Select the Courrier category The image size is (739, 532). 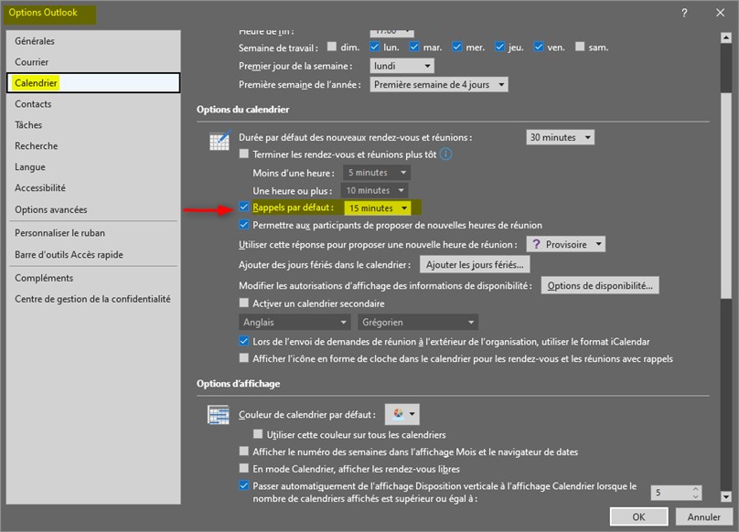point(93,62)
